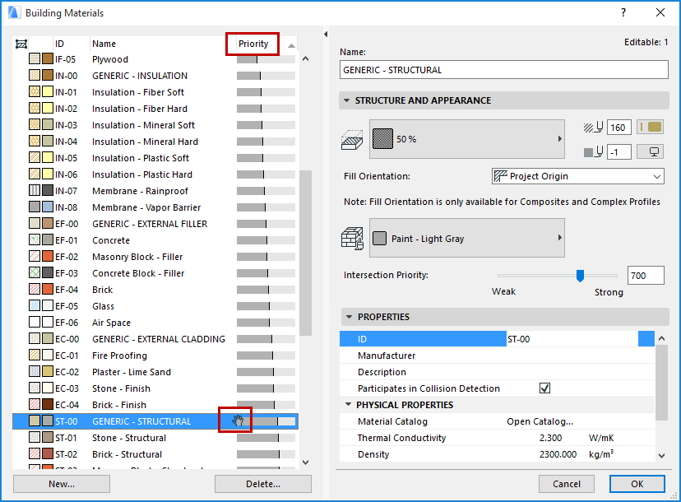Click the Paint - Light Gray surface swatch
The height and width of the screenshot is (502, 681).
379,238
